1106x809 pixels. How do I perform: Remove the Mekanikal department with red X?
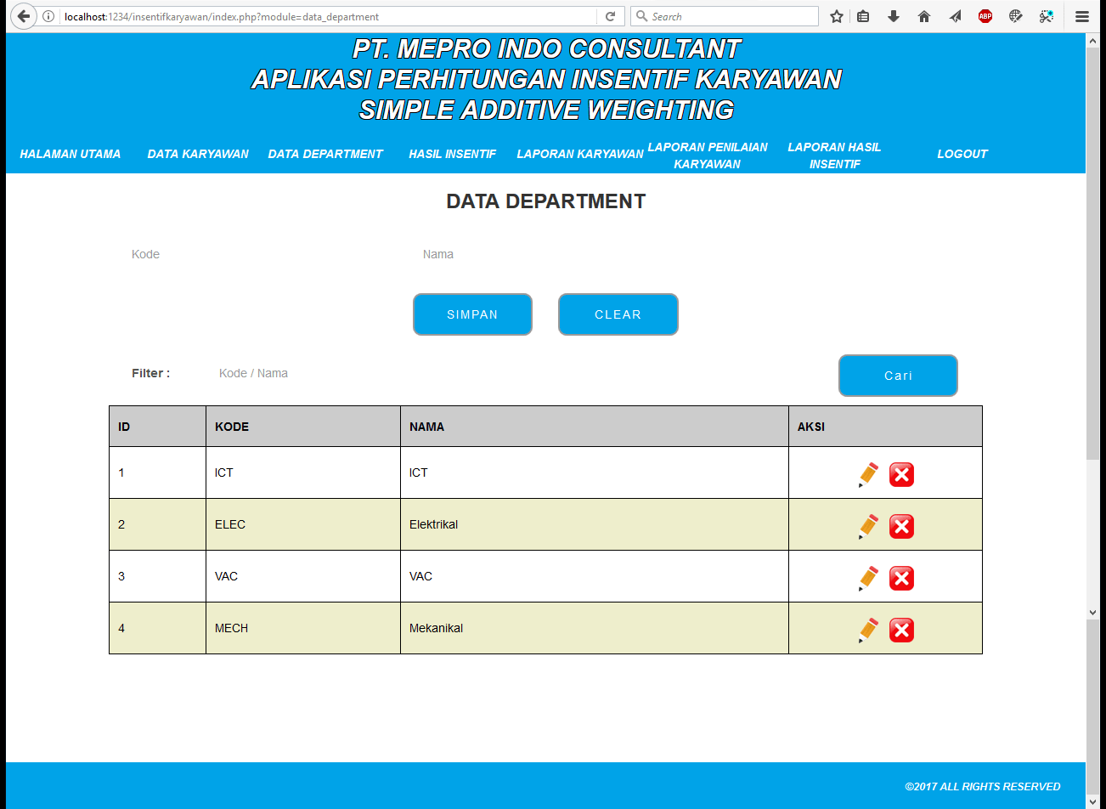pos(901,630)
